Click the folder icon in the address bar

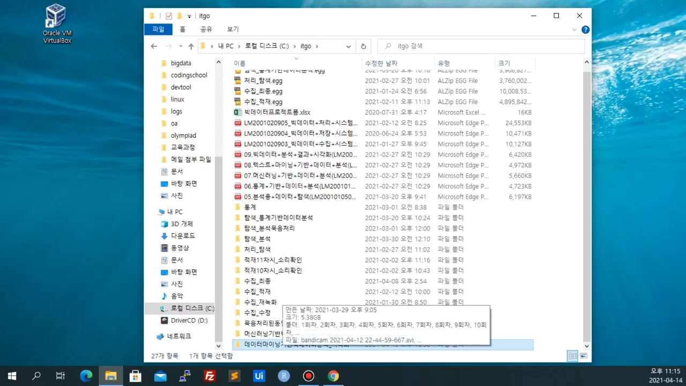[x=203, y=46]
